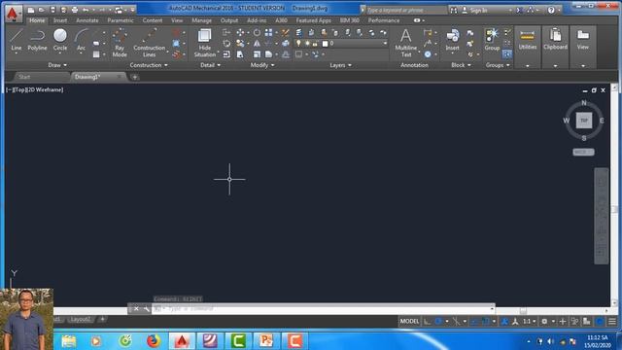Screen dimensions: 622x350
Task: Select the Rotate tool in the Modify panel
Action: 257,32
